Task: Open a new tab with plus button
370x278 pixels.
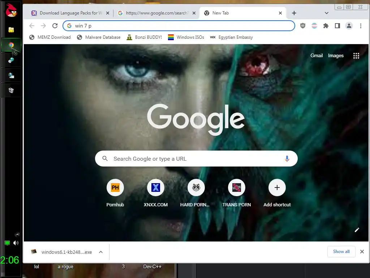Action: pyautogui.click(x=294, y=13)
